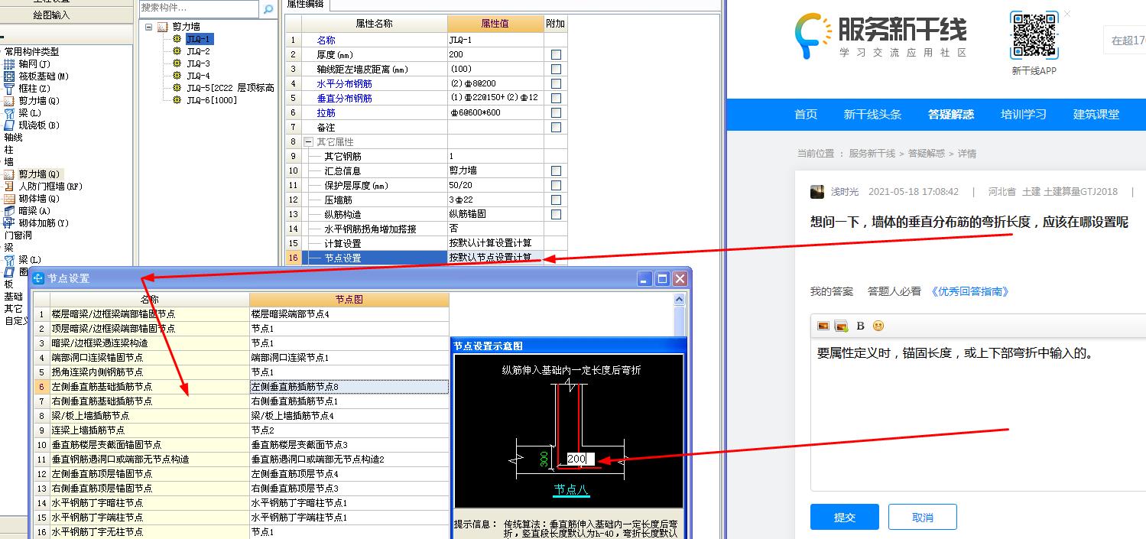Click the 提交 submit button

click(845, 518)
